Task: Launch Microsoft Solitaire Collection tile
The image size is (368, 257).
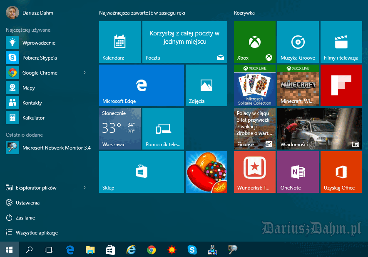Action: pos(255,85)
